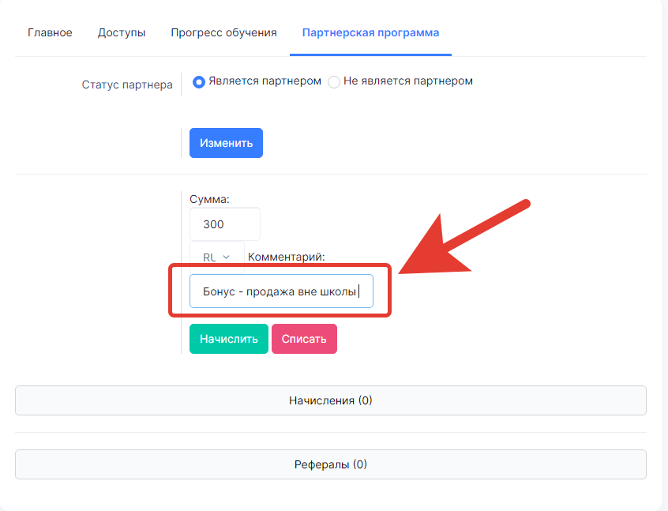Image resolution: width=668 pixels, height=511 pixels.
Task: Click the Комментарий: field label
Action: coord(287,257)
